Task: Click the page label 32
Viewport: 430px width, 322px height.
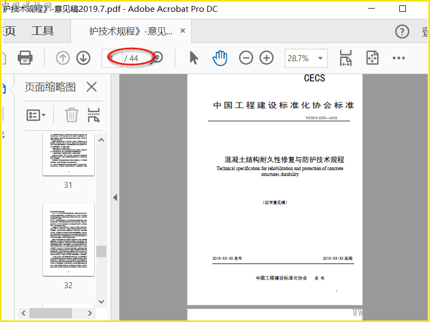Action: tap(68, 286)
